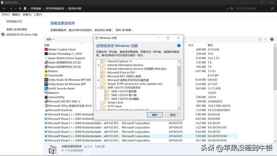The image size is (277, 156).
Task: Uncheck the Internet Explorer 11 checkbox
Action: pos(102,61)
